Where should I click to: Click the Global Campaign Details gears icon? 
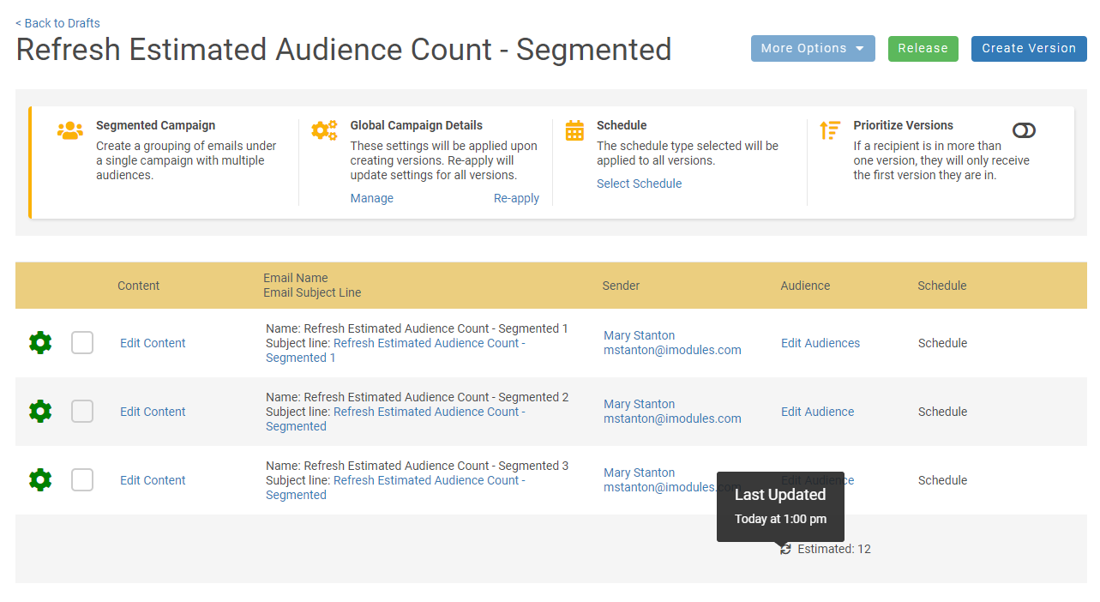click(324, 130)
